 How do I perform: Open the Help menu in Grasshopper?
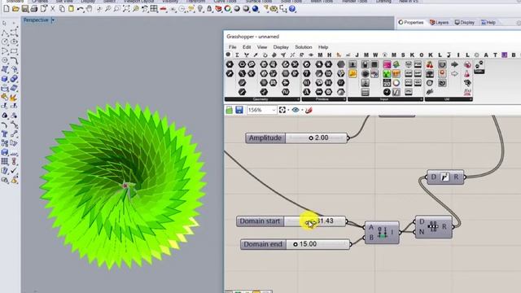(x=323, y=47)
